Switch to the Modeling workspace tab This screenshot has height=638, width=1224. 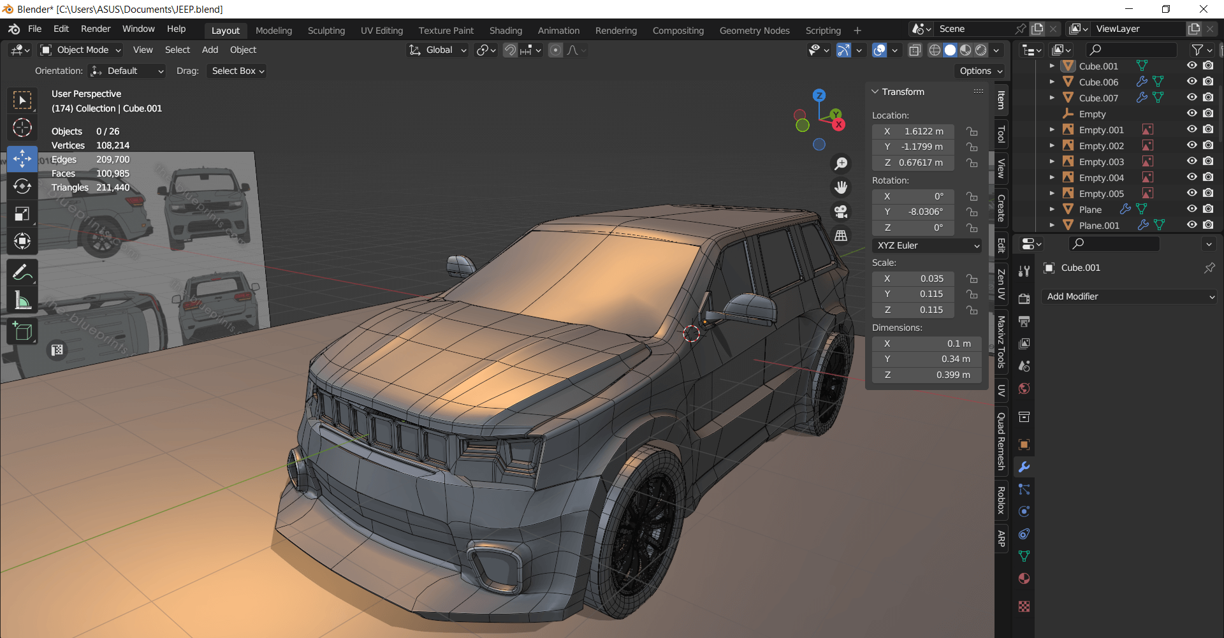[273, 31]
